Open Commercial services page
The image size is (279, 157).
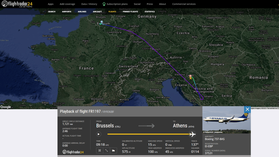pyautogui.click(x=184, y=4)
